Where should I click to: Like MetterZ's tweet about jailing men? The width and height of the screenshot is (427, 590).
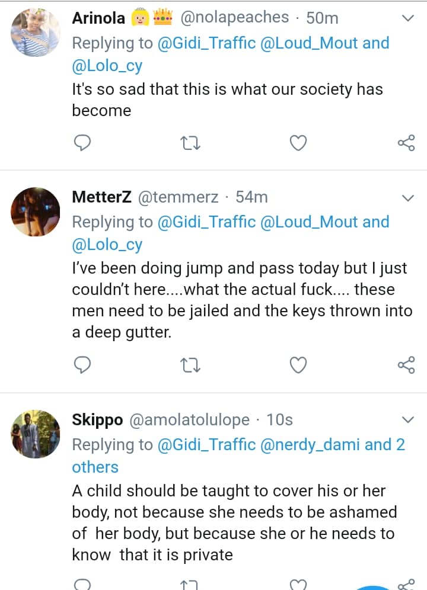(x=298, y=365)
